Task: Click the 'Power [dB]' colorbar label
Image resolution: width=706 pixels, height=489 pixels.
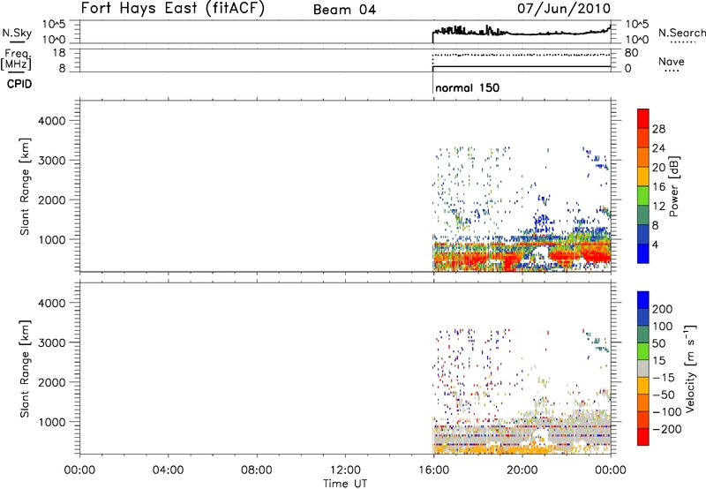Action: [673, 186]
